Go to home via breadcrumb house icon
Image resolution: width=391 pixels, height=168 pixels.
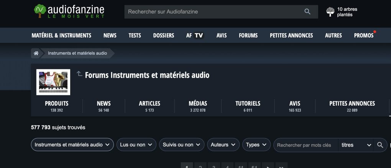[x=36, y=53]
